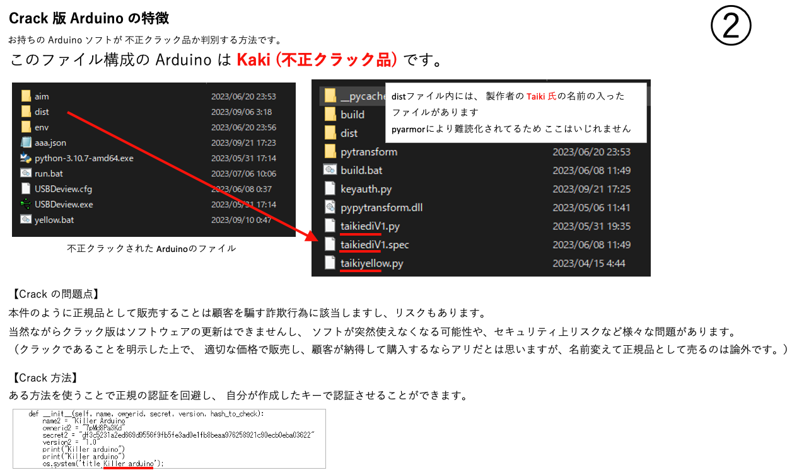The width and height of the screenshot is (804, 475).
Task: Select the keyauth.py file
Action: (x=366, y=189)
